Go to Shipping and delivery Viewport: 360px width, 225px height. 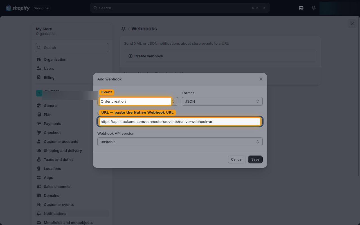click(x=72, y=150)
